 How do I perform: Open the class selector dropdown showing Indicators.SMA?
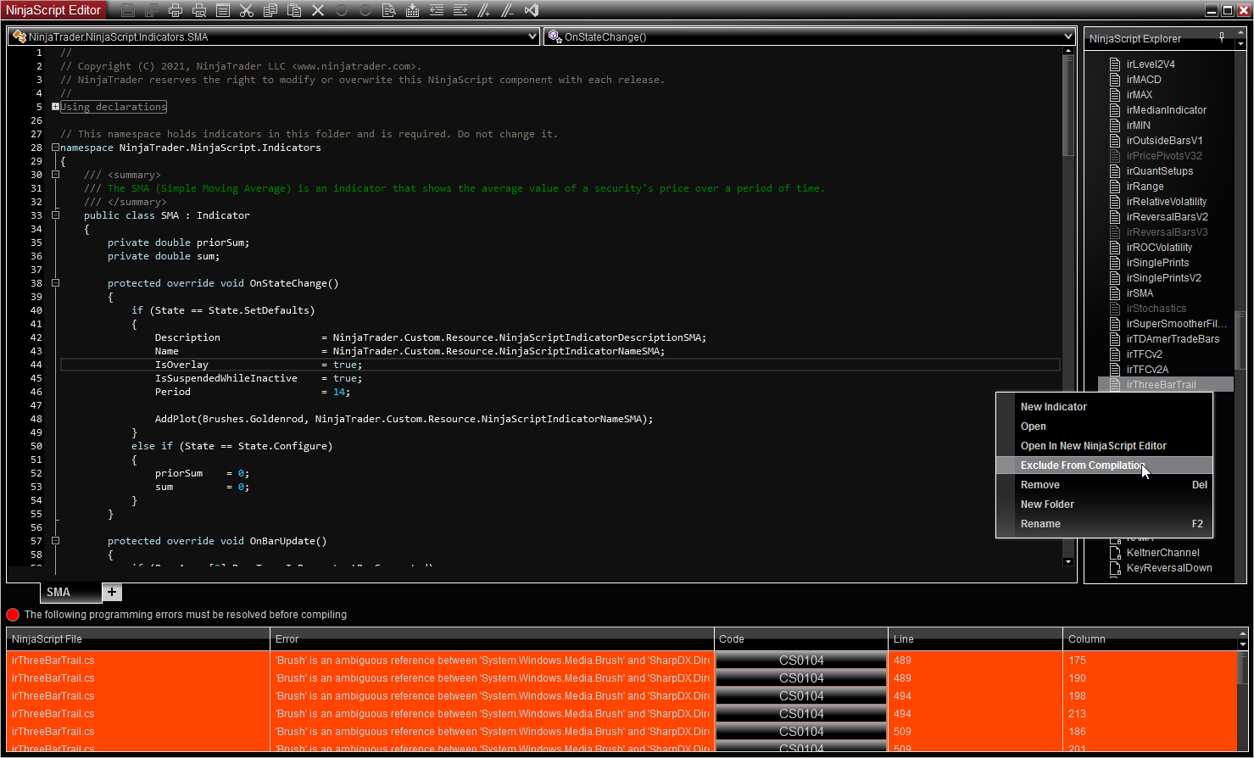(x=274, y=36)
